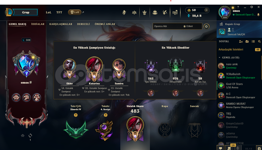Click the new folder icon in Sosyal

pos(247,41)
